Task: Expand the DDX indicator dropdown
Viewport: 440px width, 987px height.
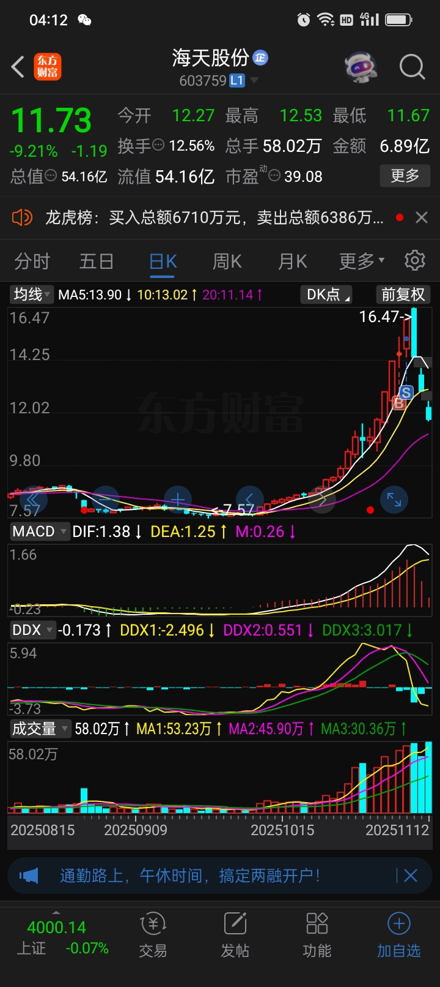Action: (x=32, y=630)
